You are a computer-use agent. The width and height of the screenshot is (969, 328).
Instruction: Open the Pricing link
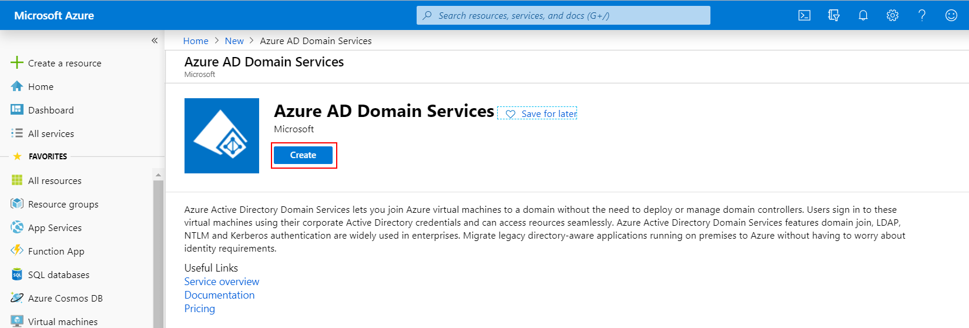coord(200,309)
